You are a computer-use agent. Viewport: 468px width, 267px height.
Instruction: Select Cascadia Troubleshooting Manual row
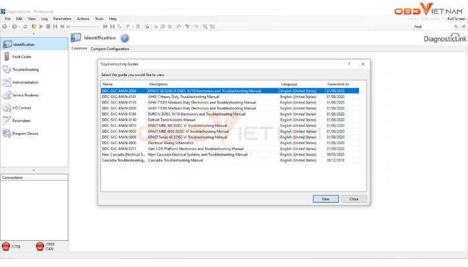tap(230, 160)
